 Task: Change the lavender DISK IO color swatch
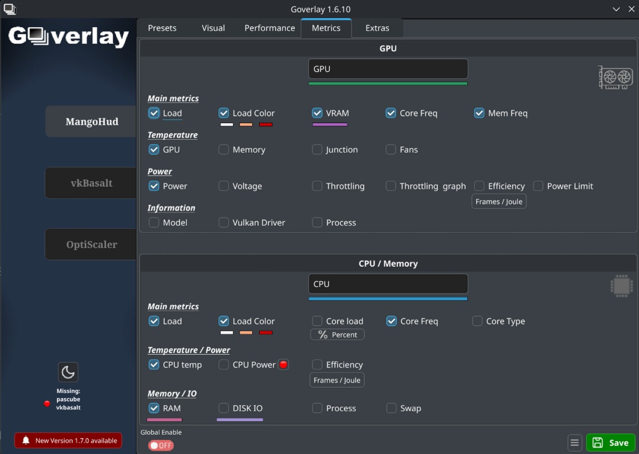pos(239,420)
